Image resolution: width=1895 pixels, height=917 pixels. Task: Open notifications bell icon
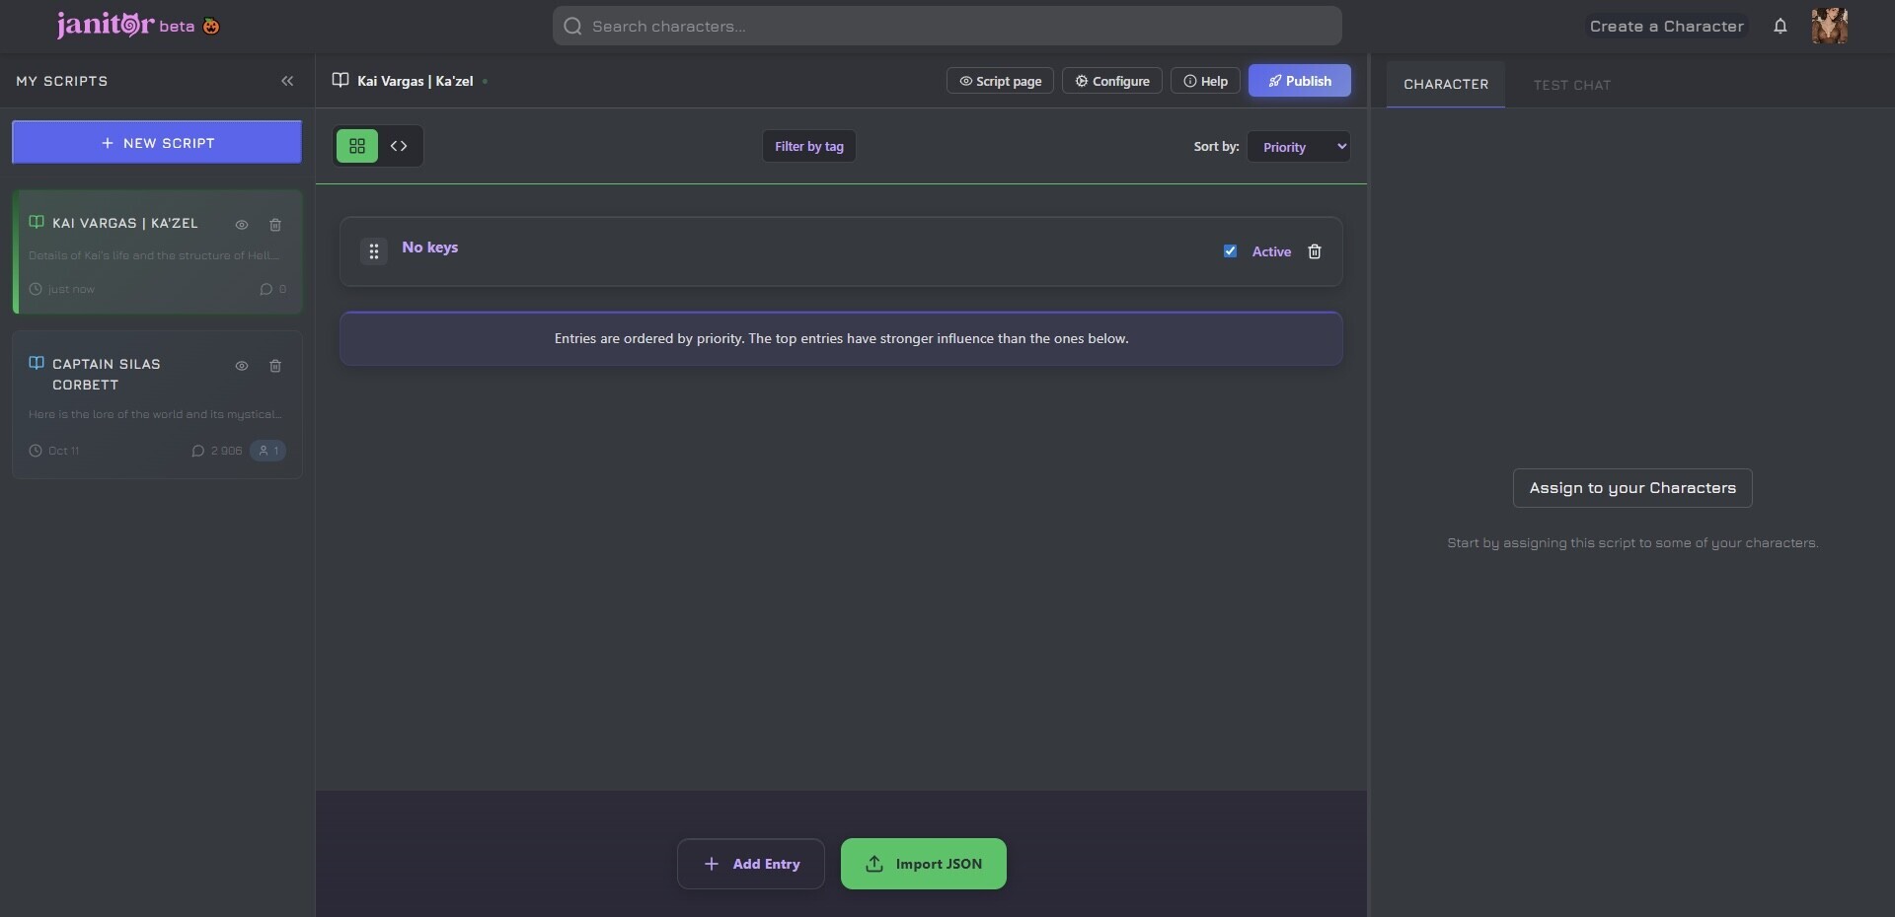click(x=1780, y=27)
